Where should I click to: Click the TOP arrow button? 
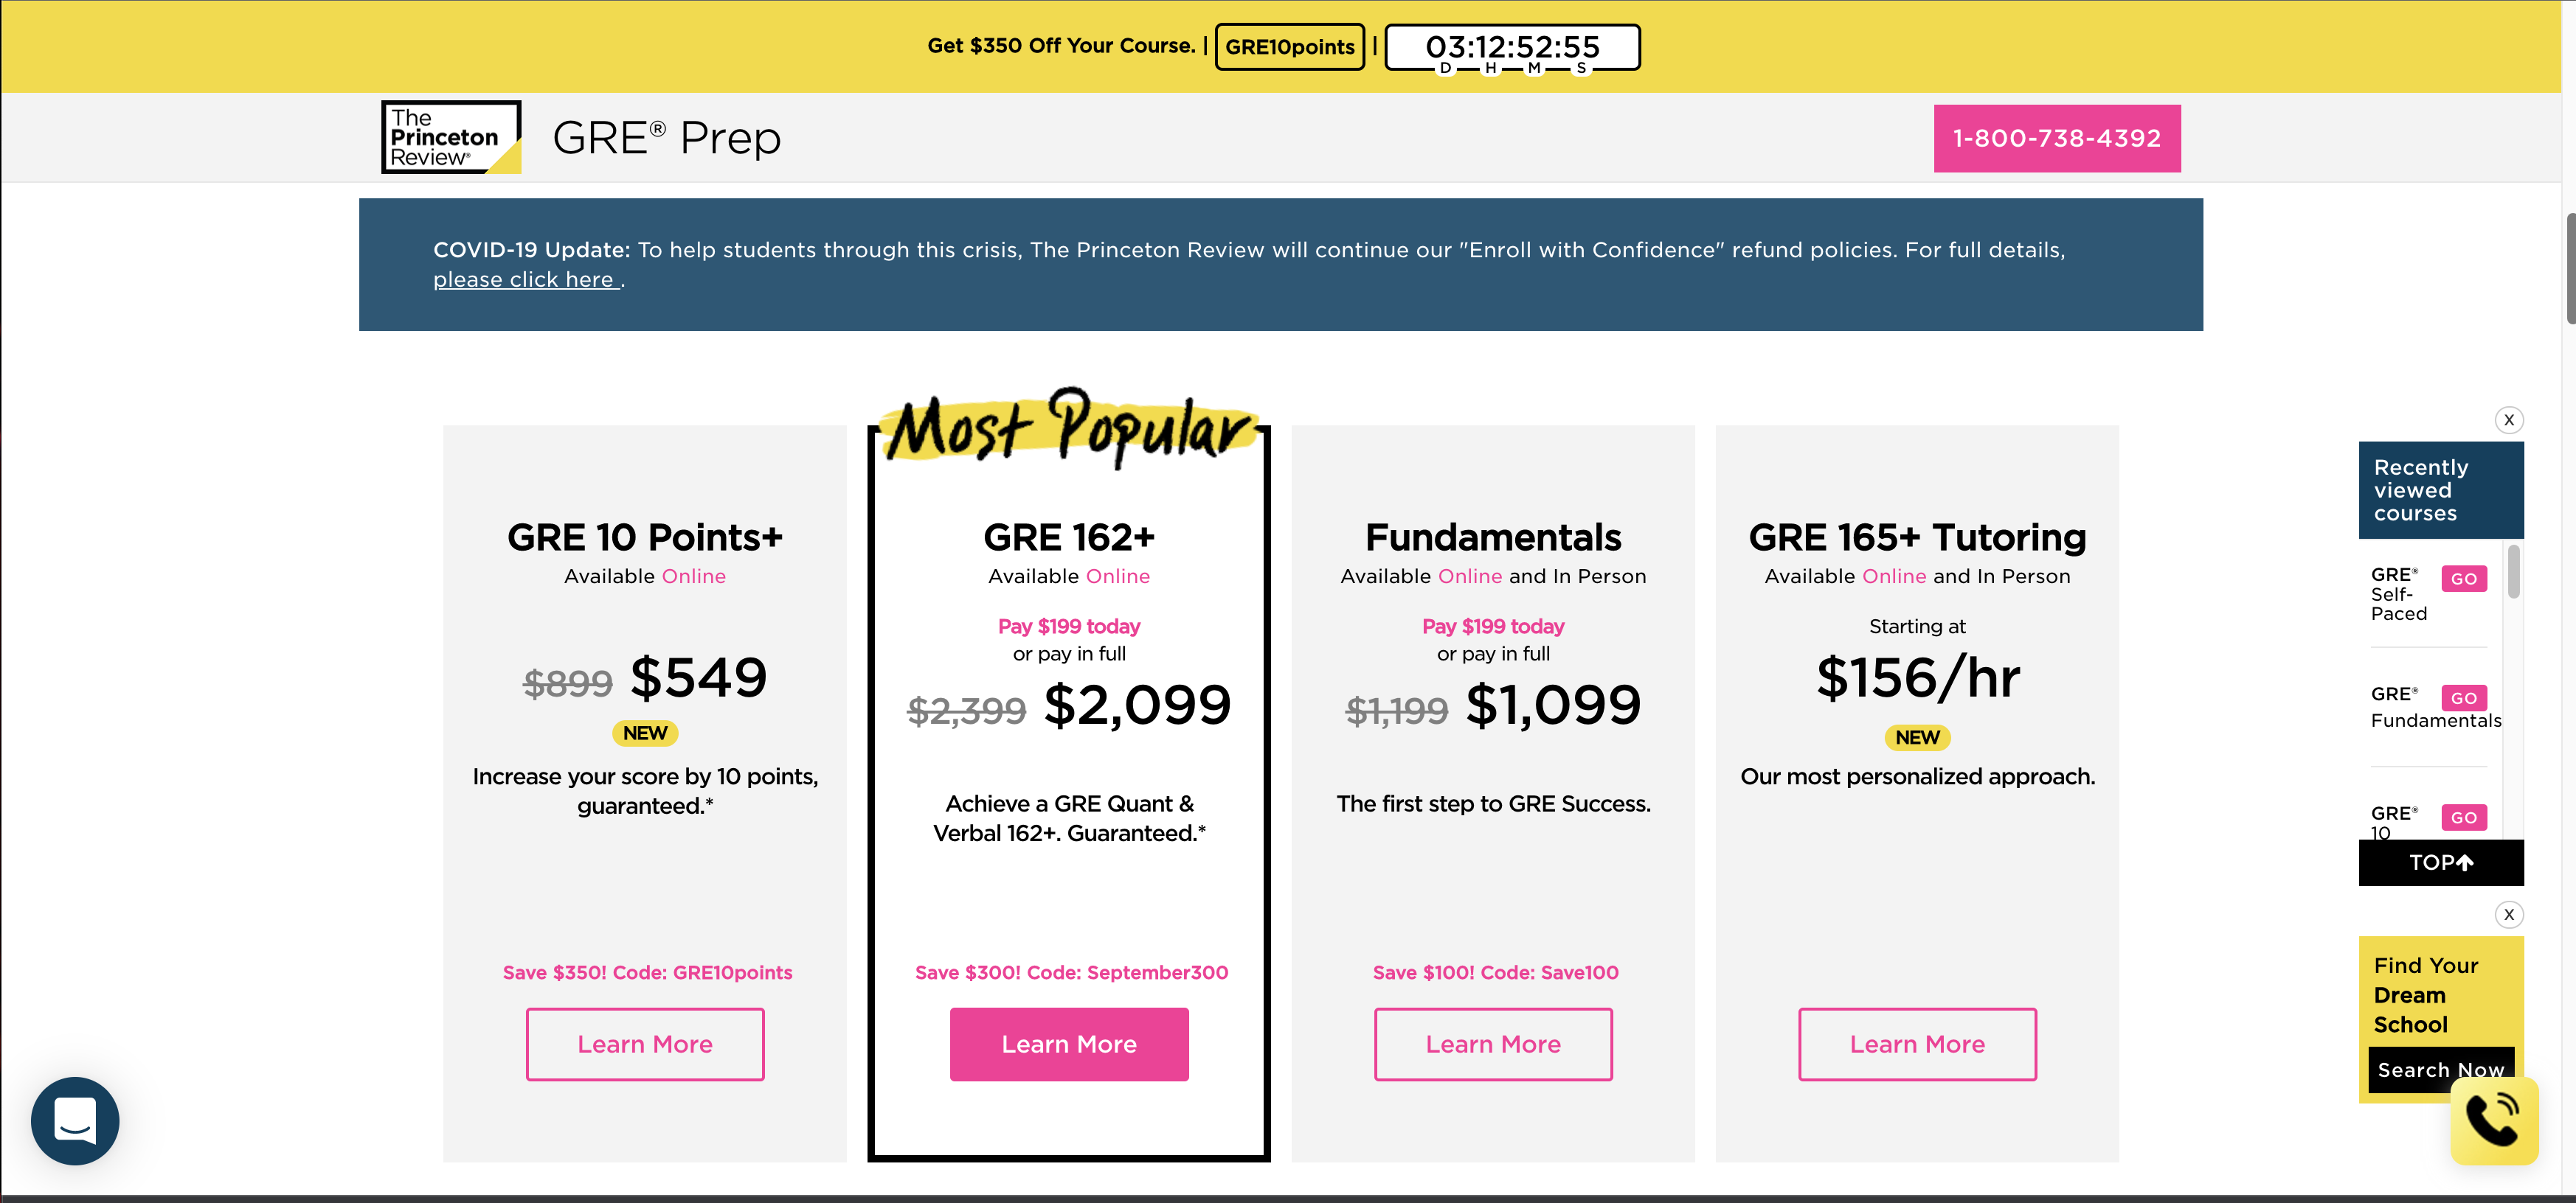(x=2440, y=862)
